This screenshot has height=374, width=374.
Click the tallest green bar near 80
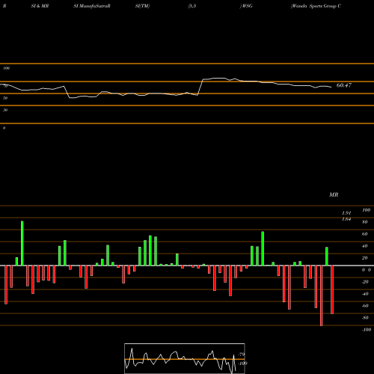(22, 243)
